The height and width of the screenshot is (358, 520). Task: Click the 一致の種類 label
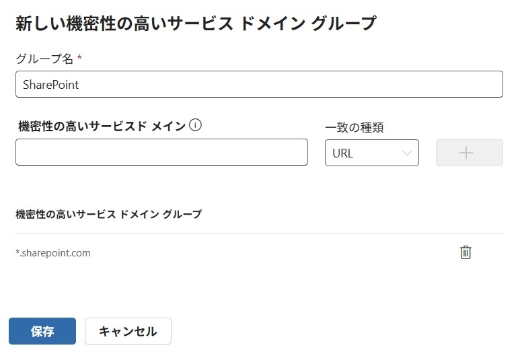point(355,127)
